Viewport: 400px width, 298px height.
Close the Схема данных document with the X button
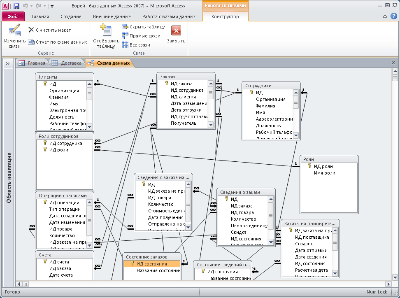click(x=393, y=63)
